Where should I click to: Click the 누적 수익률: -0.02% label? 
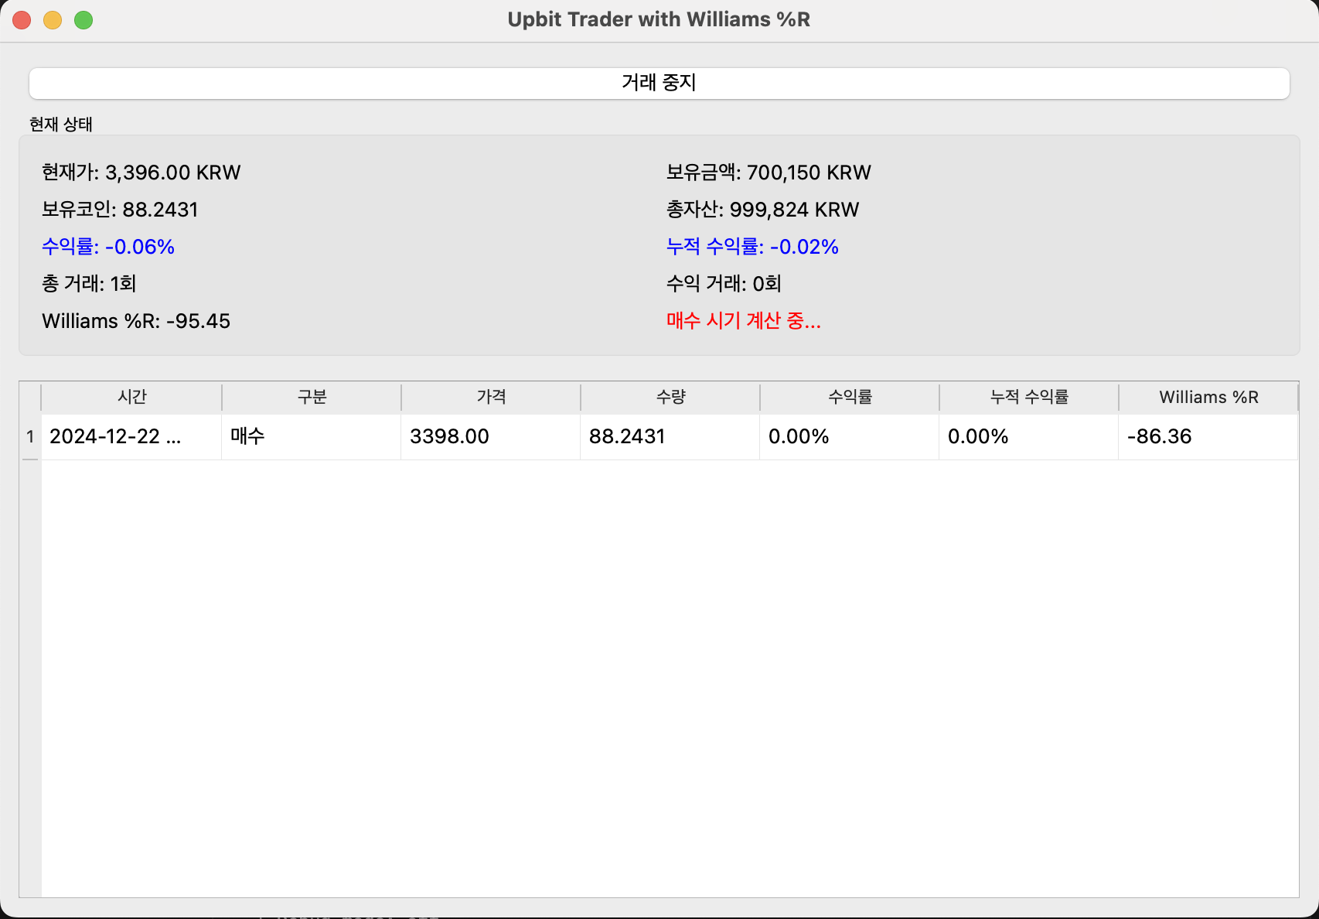tap(752, 246)
